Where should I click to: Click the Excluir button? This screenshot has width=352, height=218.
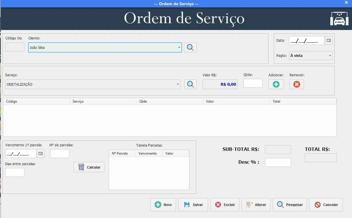225,205
